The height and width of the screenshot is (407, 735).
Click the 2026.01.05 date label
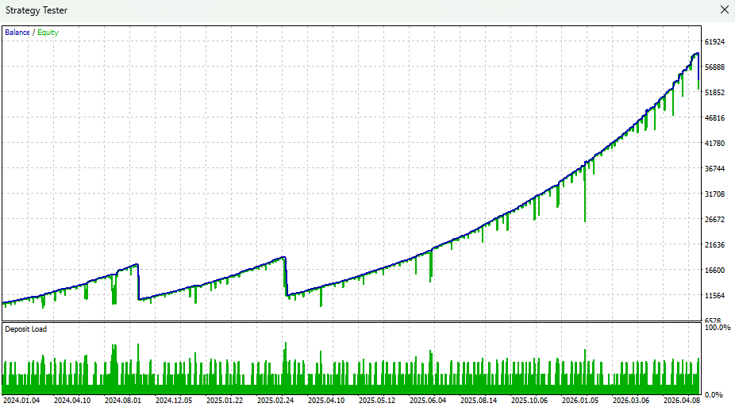point(580,401)
